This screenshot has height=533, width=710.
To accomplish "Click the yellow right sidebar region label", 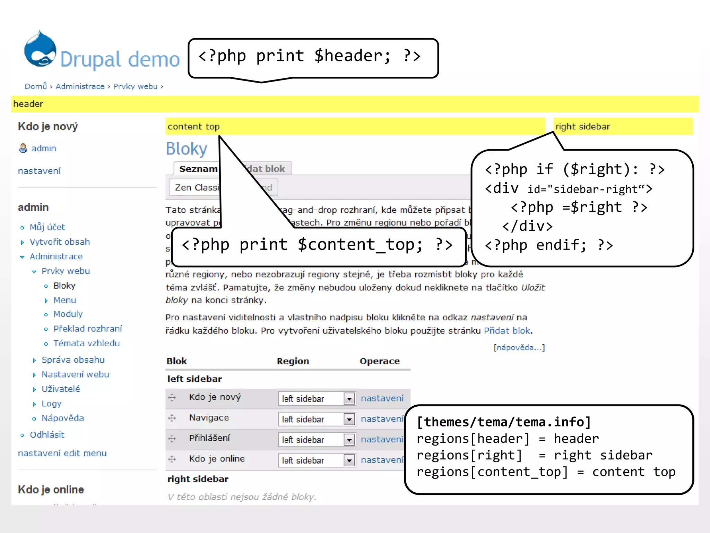I will 623,126.
